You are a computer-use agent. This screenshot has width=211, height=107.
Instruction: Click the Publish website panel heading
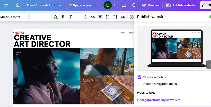(x=151, y=17)
